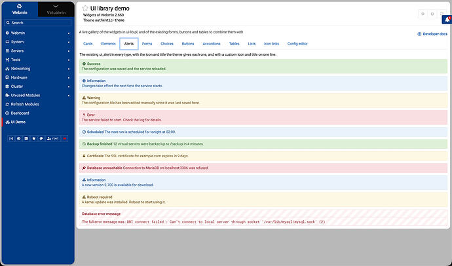The height and width of the screenshot is (266, 452).
Task: Click the DBI connect failed error text
Action: [x=226, y=222]
